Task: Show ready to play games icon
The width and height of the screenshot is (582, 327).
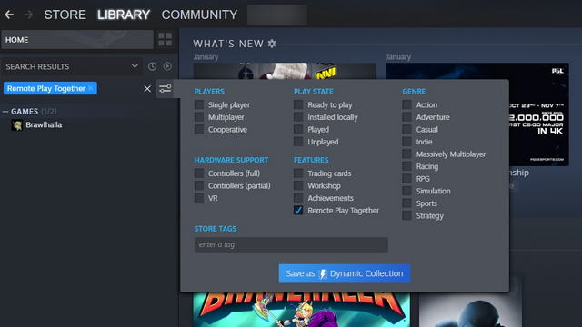Action: [167, 66]
